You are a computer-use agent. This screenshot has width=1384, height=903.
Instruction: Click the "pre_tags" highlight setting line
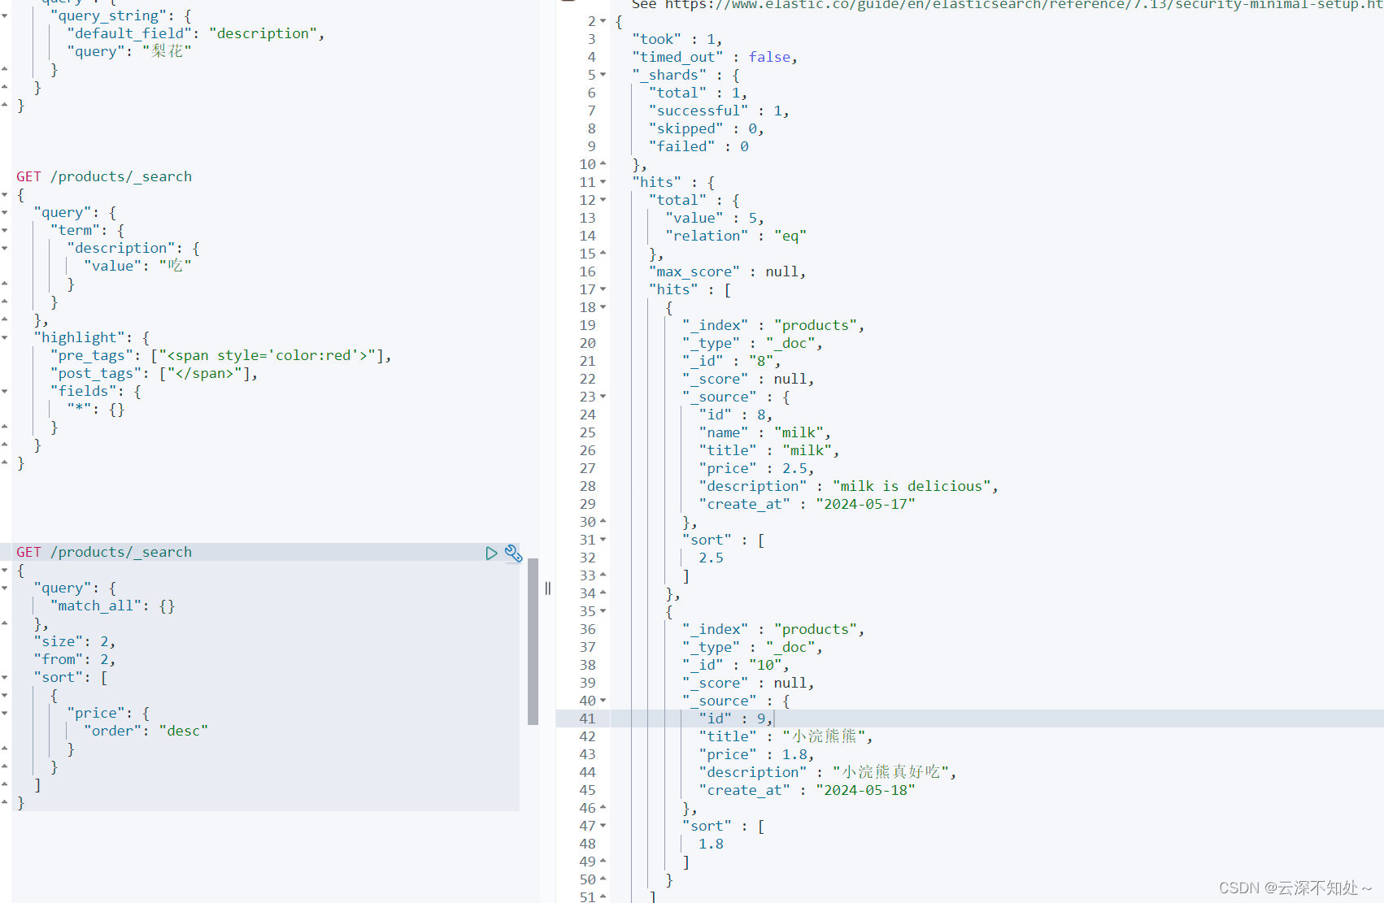(x=220, y=356)
